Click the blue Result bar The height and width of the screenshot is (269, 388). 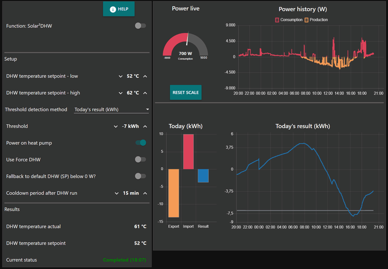point(203,176)
